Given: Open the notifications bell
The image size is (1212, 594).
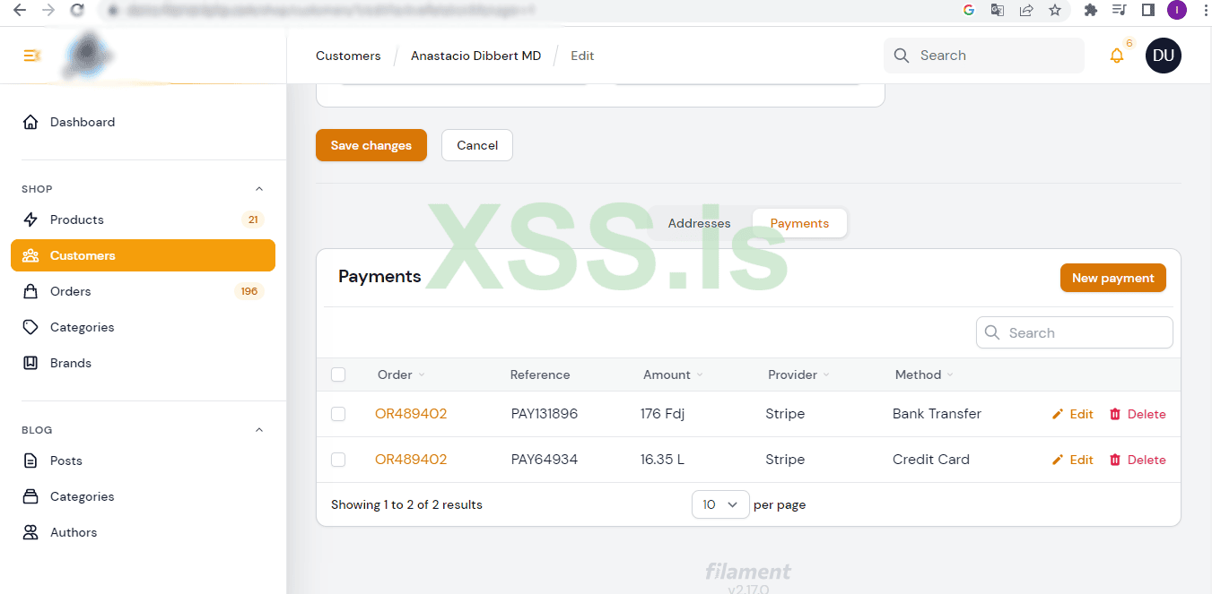Looking at the screenshot, I should click(1116, 56).
